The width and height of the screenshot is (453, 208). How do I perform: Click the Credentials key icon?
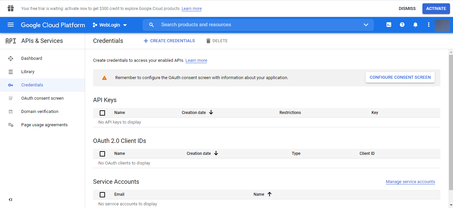point(11,85)
